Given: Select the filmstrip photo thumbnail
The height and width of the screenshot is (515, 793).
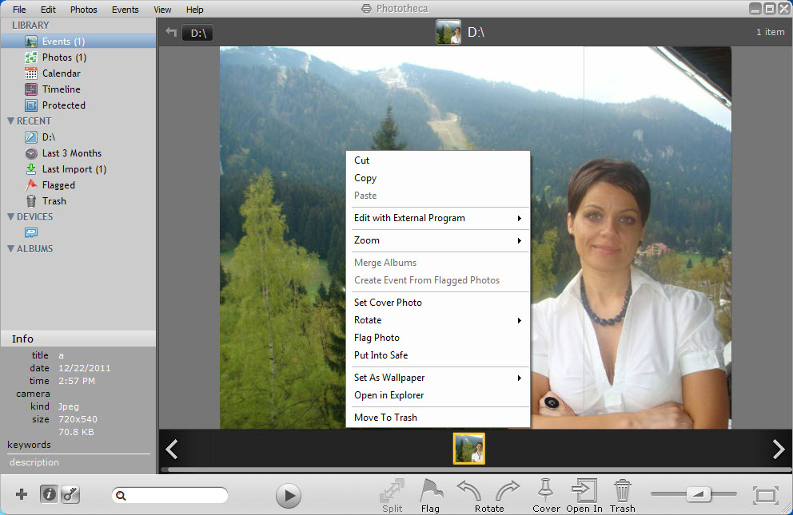Looking at the screenshot, I should tap(468, 449).
